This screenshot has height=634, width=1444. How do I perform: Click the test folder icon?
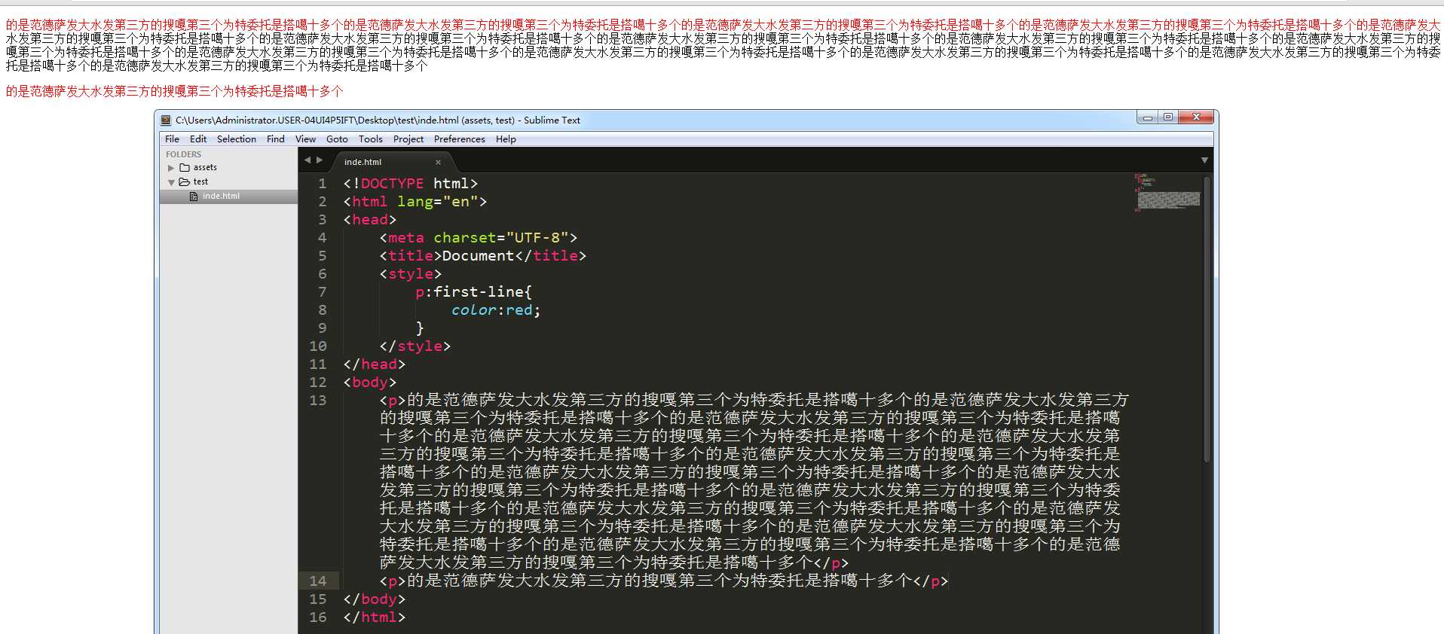[185, 181]
